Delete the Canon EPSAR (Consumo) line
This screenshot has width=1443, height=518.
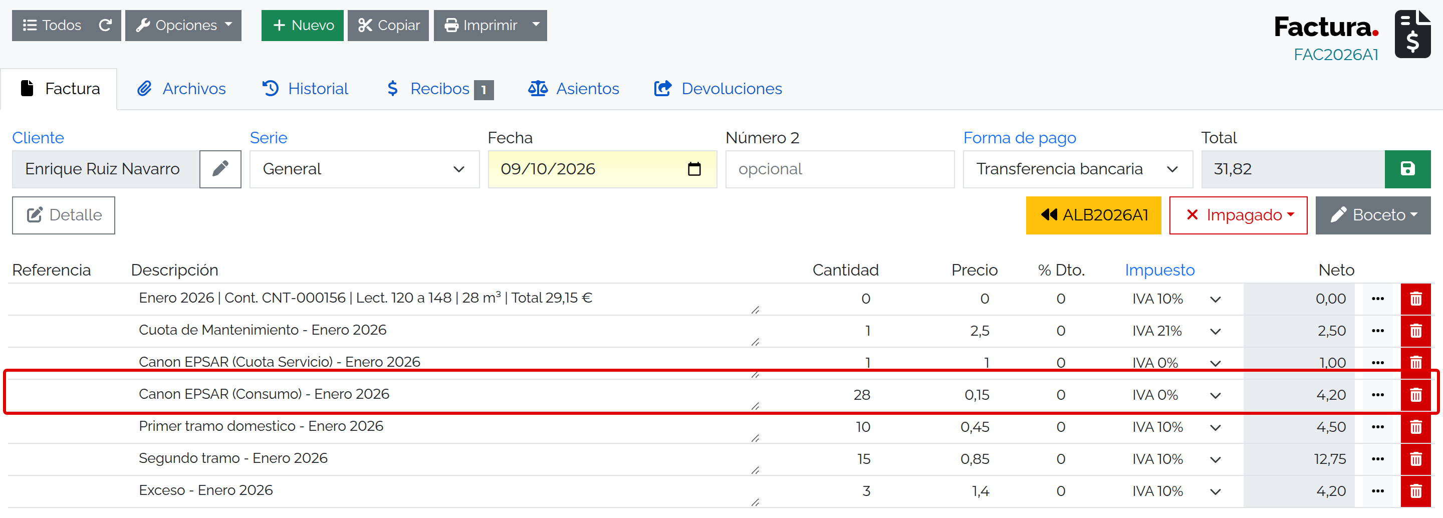[1415, 395]
